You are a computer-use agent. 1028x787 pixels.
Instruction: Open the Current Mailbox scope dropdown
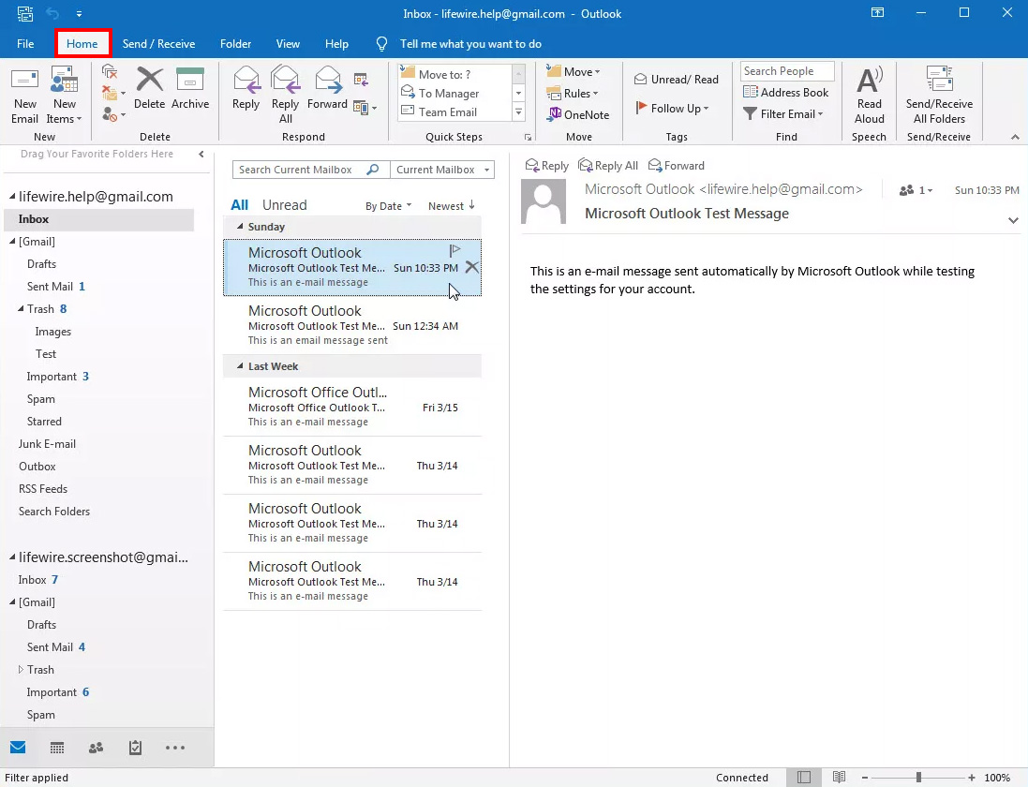click(442, 170)
